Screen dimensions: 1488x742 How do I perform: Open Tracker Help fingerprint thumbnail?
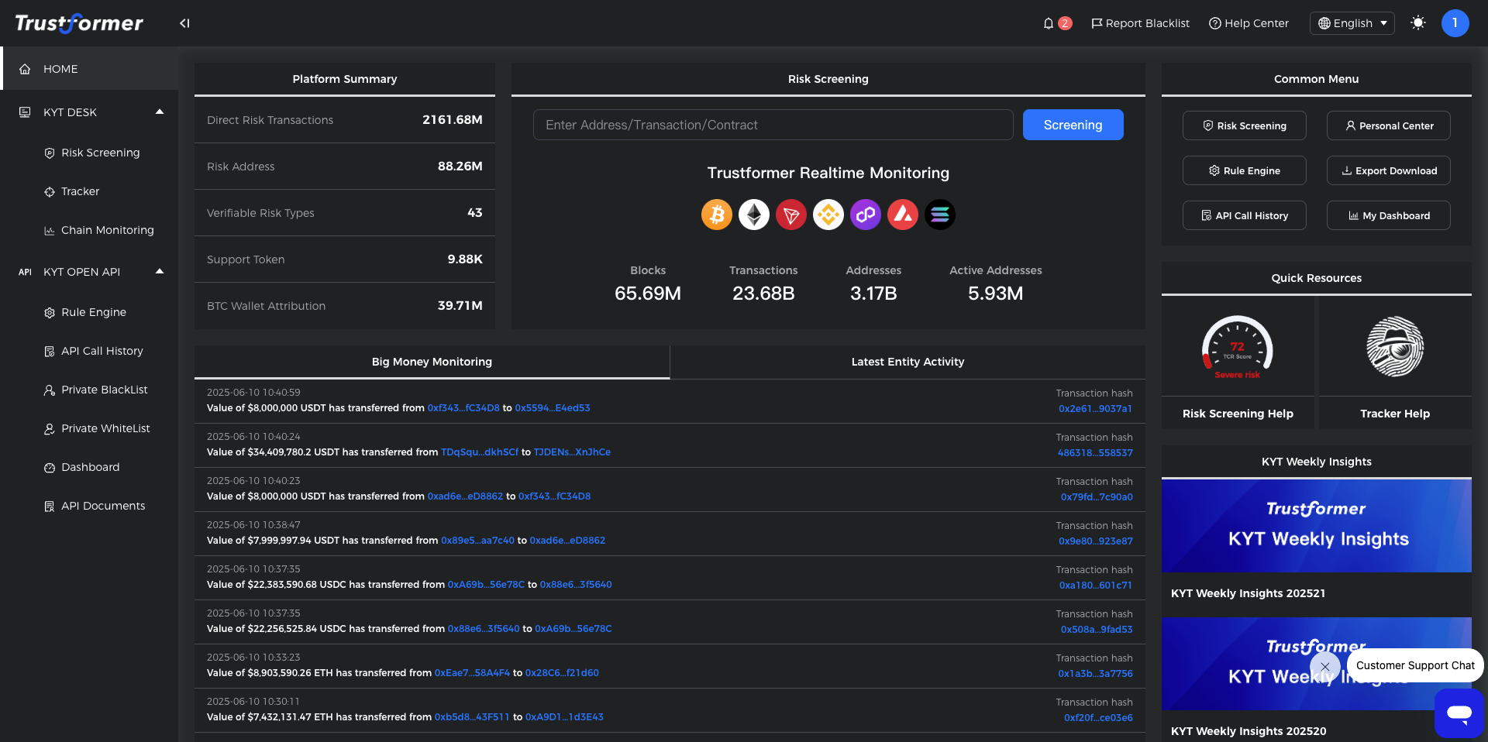point(1395,347)
